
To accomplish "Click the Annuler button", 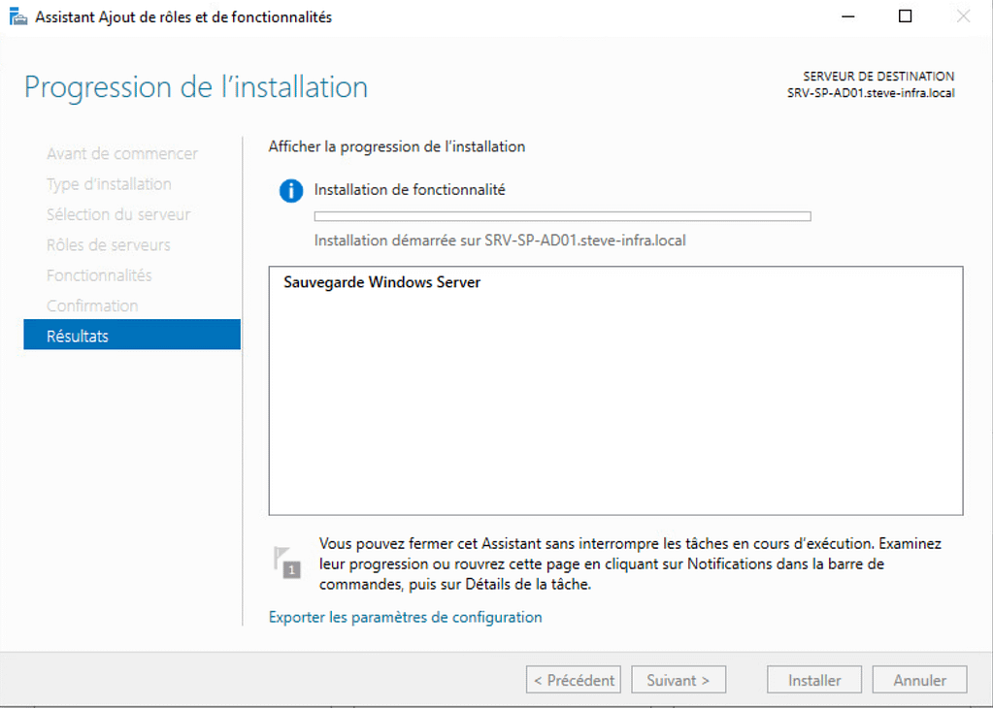I will (x=919, y=680).
